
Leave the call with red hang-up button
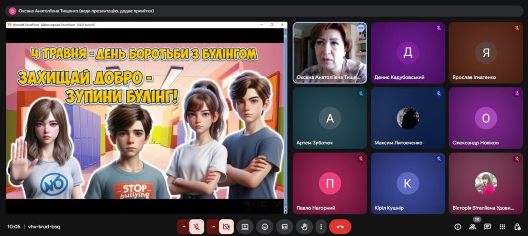[340, 227]
